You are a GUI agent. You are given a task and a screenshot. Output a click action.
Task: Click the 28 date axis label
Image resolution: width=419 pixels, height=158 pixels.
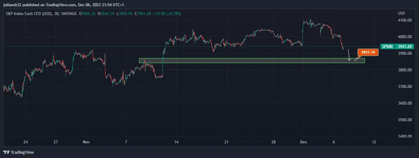[273, 142]
